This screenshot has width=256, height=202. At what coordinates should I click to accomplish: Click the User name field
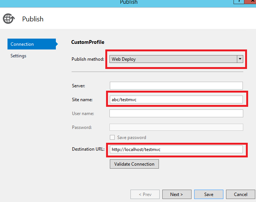[x=176, y=113]
